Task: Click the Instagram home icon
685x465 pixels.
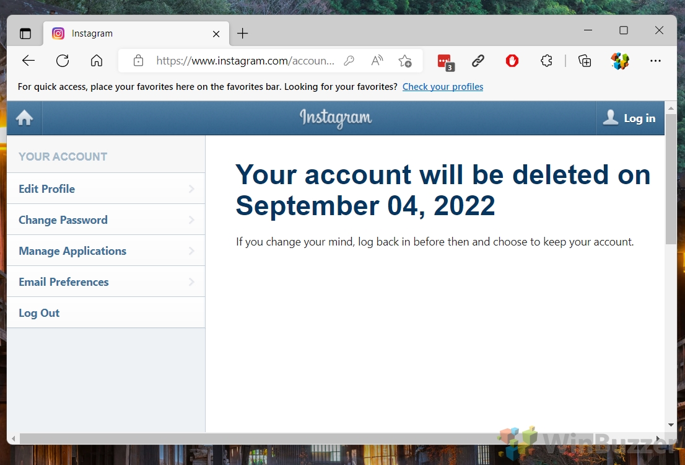Action: 25,118
